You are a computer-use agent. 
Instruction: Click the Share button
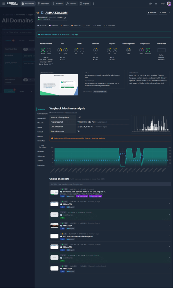pos(163,13)
